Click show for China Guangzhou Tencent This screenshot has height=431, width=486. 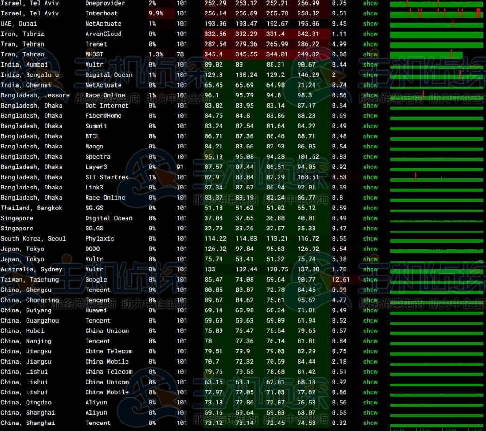tap(370, 321)
